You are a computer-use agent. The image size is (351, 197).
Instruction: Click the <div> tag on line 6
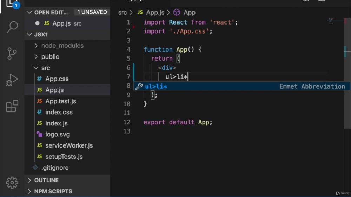[x=167, y=68]
